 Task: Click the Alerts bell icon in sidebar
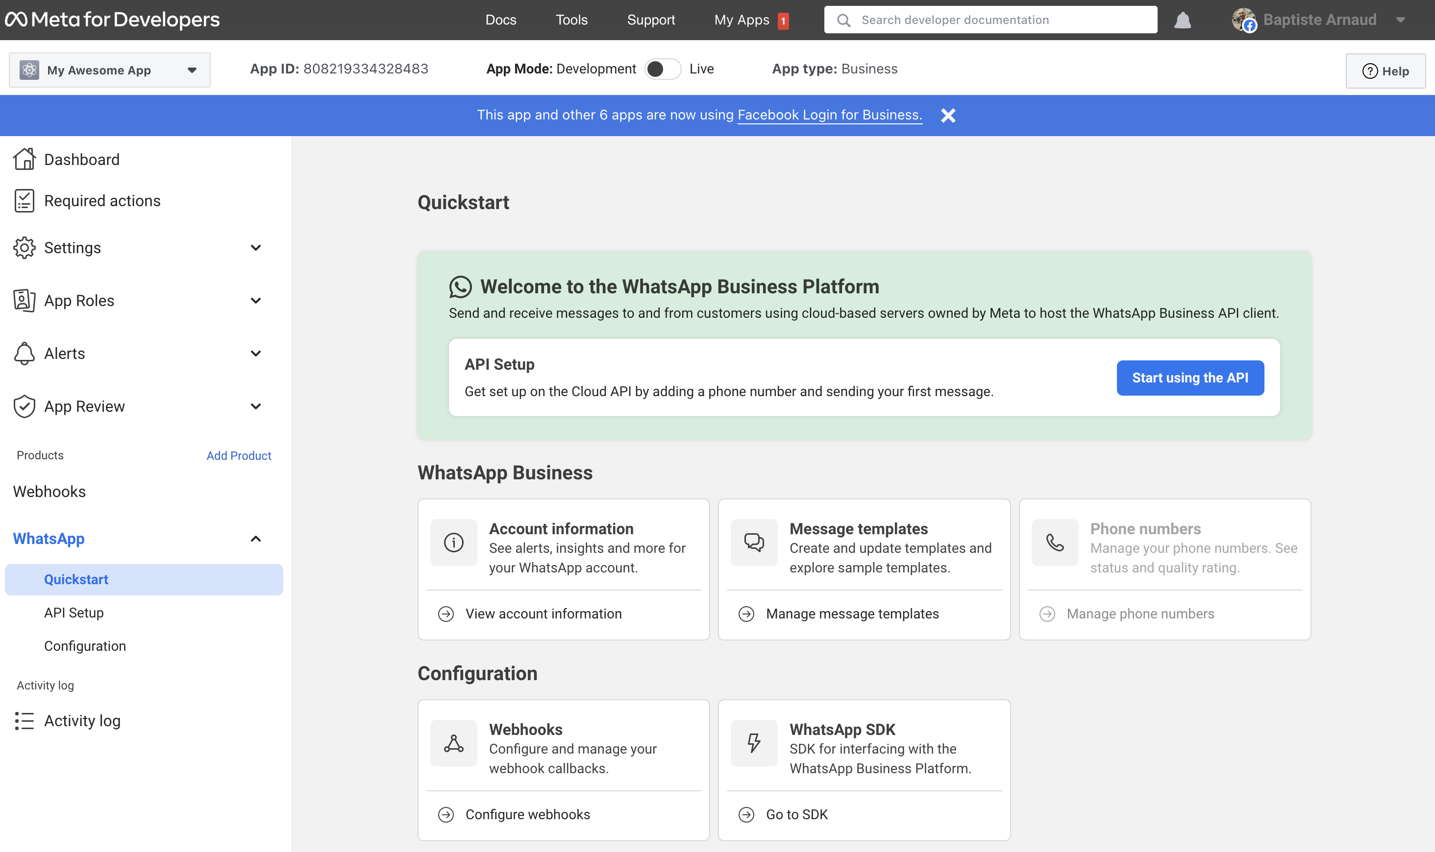[24, 353]
